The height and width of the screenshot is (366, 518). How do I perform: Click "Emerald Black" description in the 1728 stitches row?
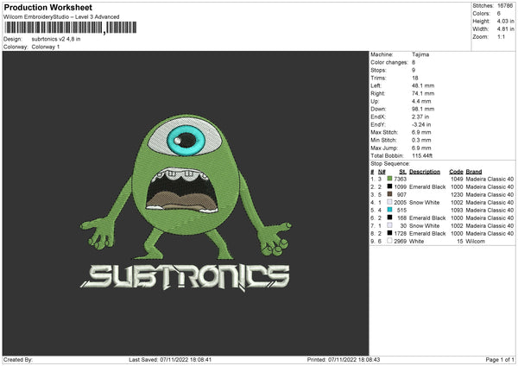427,234
